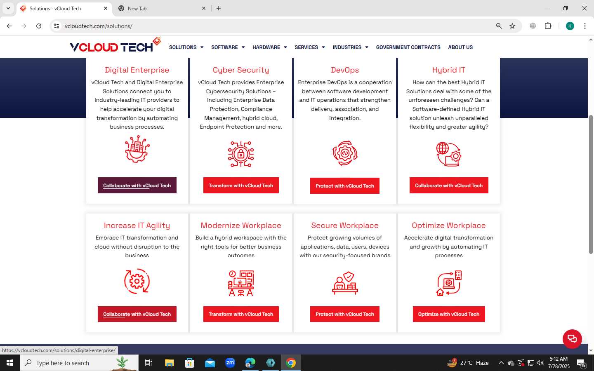Click the Optimize Workplace home-office icon

(449, 283)
